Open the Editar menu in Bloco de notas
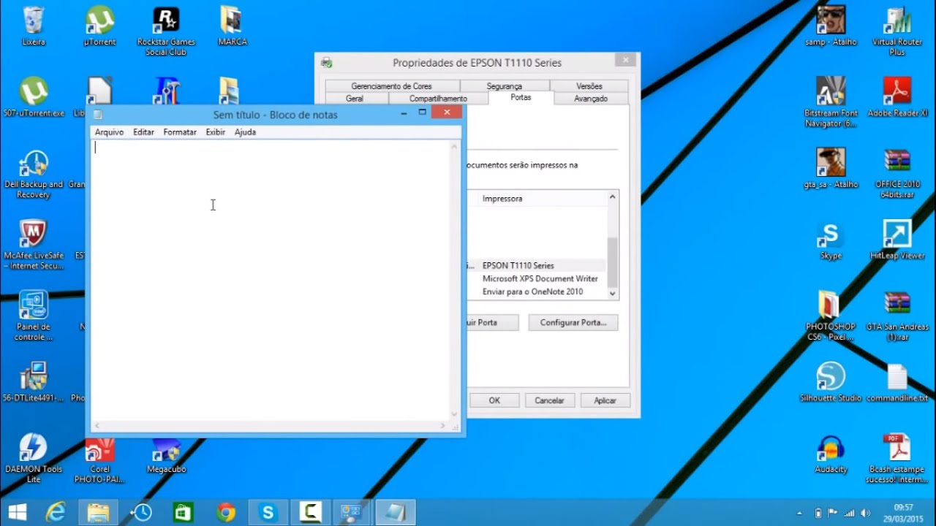This screenshot has height=526, width=936. [143, 132]
